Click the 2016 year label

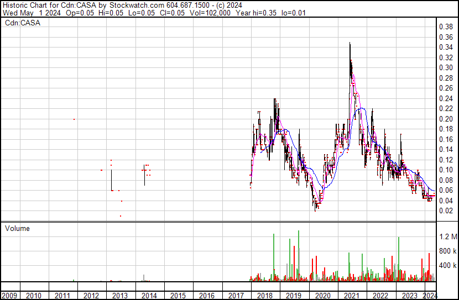point(207,296)
